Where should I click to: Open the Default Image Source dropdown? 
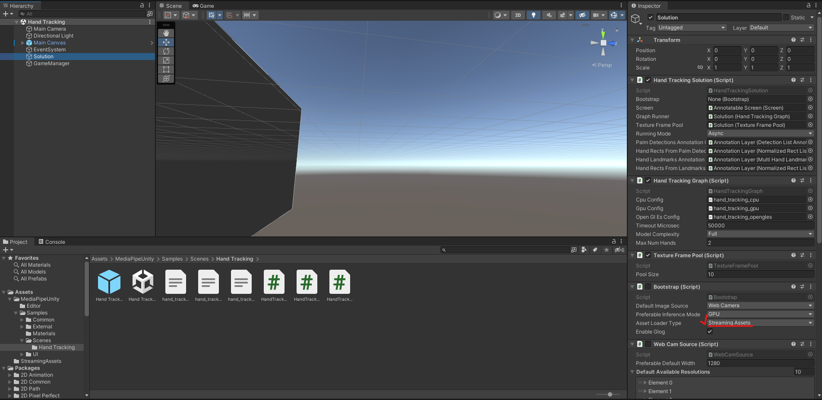[760, 306]
